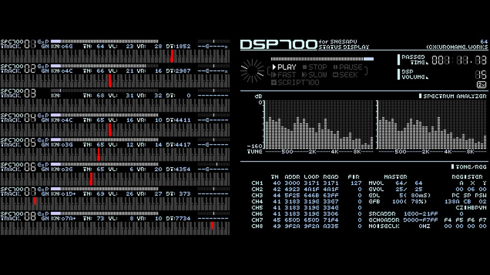Image resolution: width=490 pixels, height=275 pixels.
Task: Click the FIR value 127 for CH1
Action: click(x=356, y=183)
